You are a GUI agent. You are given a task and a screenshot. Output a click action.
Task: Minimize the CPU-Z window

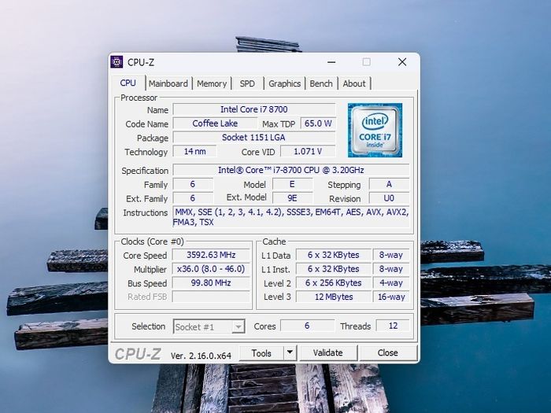tap(331, 62)
